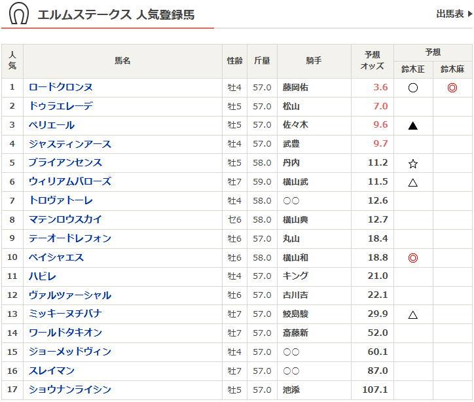474x402 pixels.
Task: Click the triangle mark for ウィリアムバローズ
Action: pyautogui.click(x=413, y=183)
